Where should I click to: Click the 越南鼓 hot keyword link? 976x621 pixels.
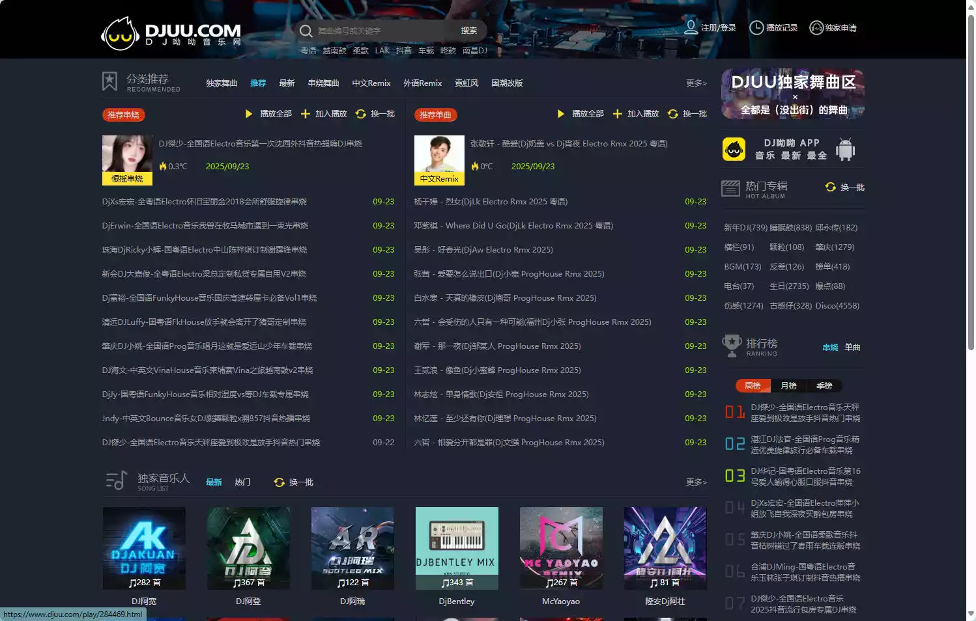click(x=334, y=51)
